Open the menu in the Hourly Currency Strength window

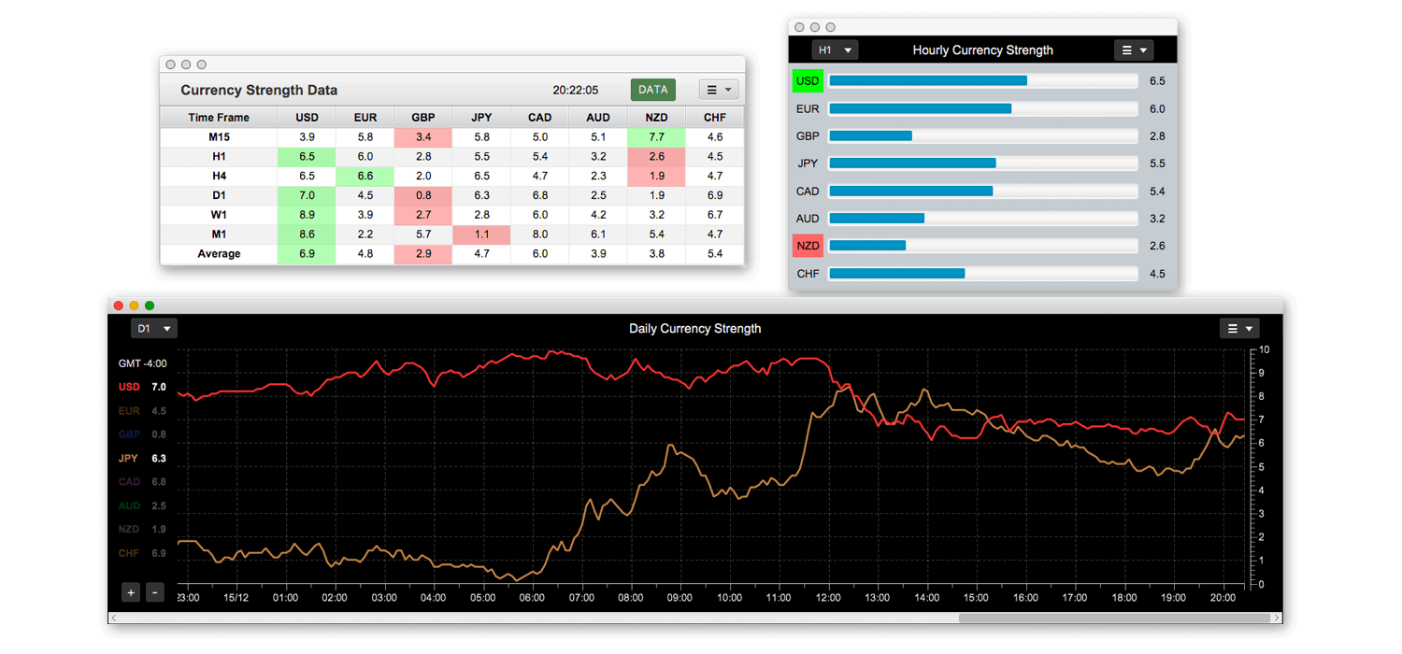point(1133,50)
